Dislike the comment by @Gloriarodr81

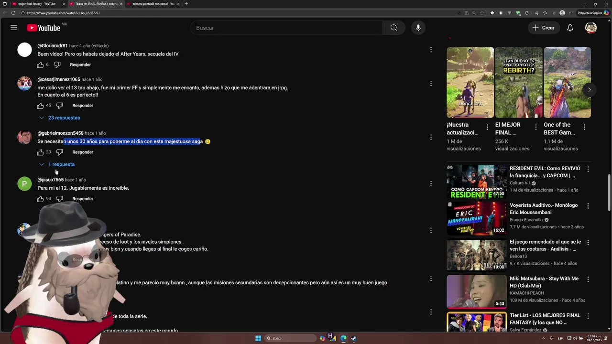(x=57, y=64)
